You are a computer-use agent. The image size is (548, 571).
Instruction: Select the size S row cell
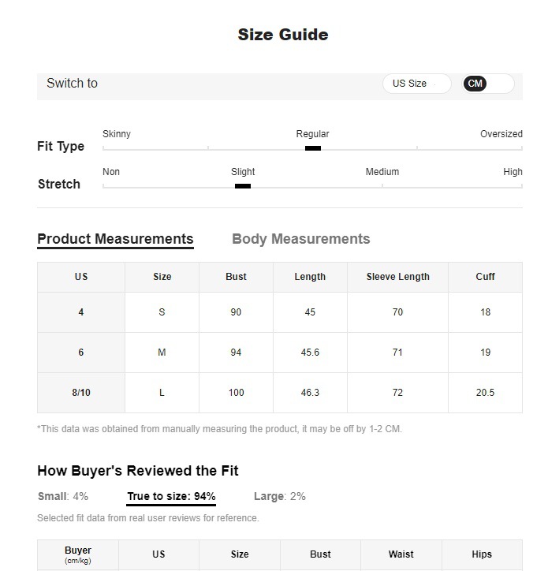[x=162, y=312]
